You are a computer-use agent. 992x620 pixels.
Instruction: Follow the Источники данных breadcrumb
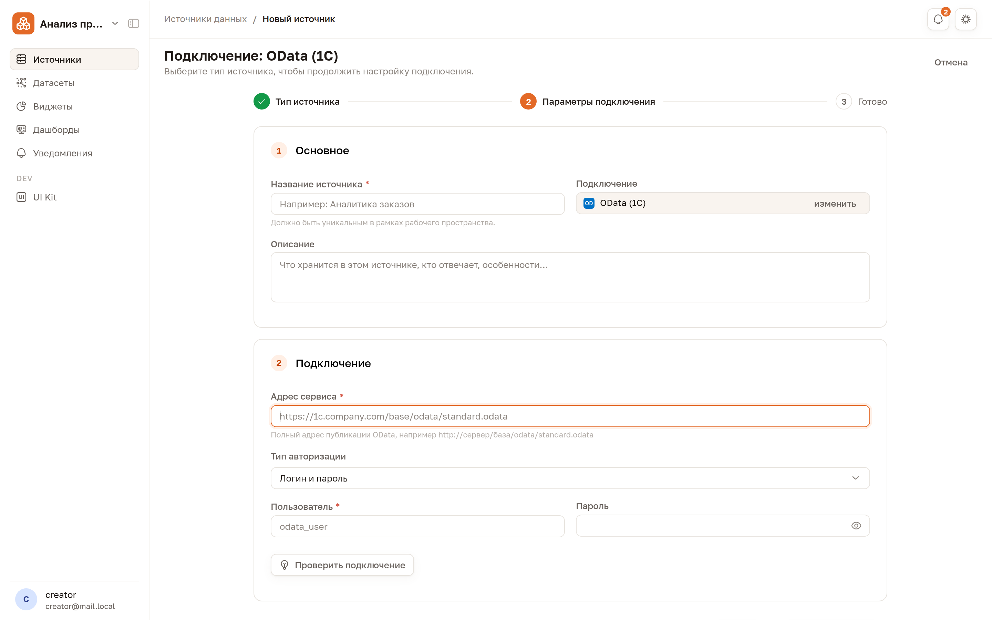click(205, 19)
